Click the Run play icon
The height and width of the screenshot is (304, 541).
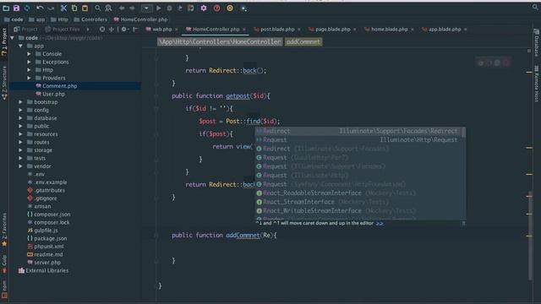(x=159, y=8)
